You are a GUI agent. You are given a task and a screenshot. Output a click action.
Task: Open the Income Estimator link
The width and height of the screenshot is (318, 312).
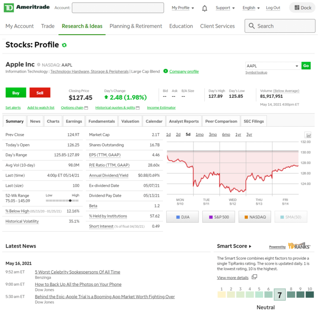point(161,108)
